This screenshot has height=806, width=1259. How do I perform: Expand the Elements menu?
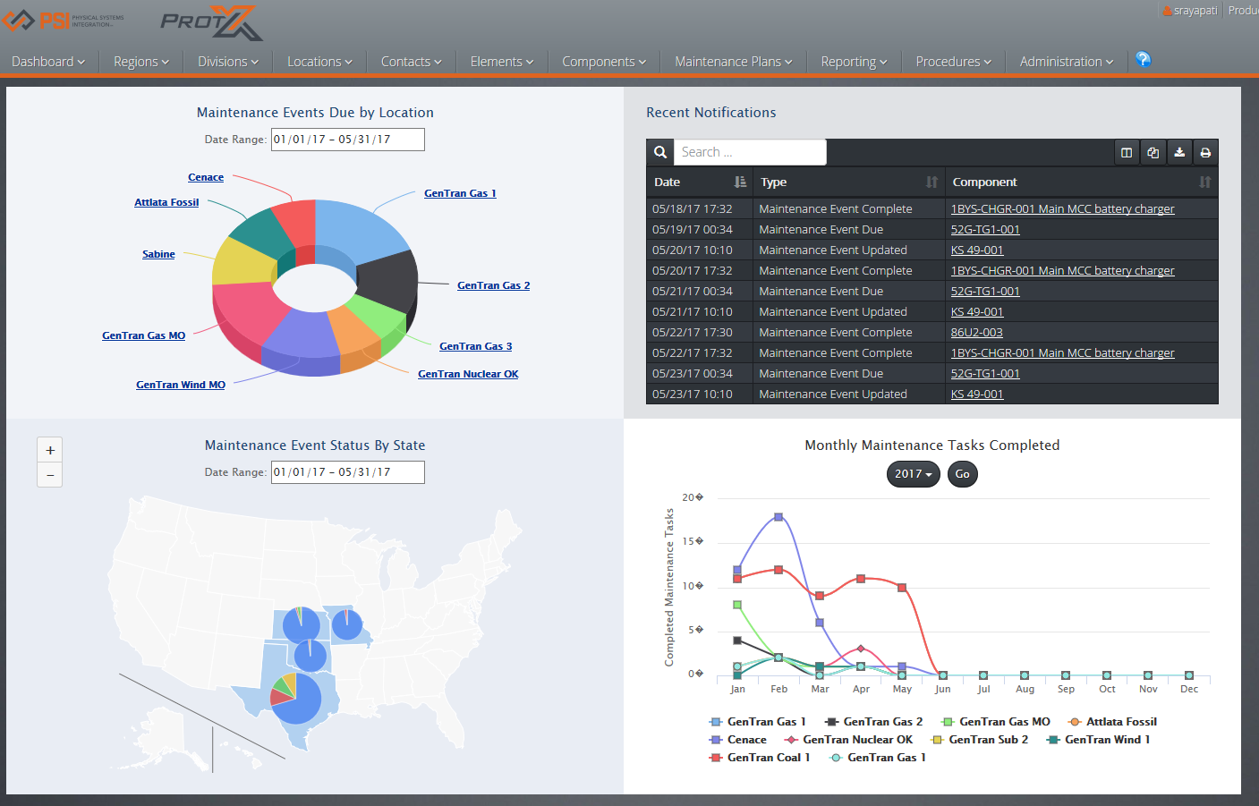tap(502, 62)
